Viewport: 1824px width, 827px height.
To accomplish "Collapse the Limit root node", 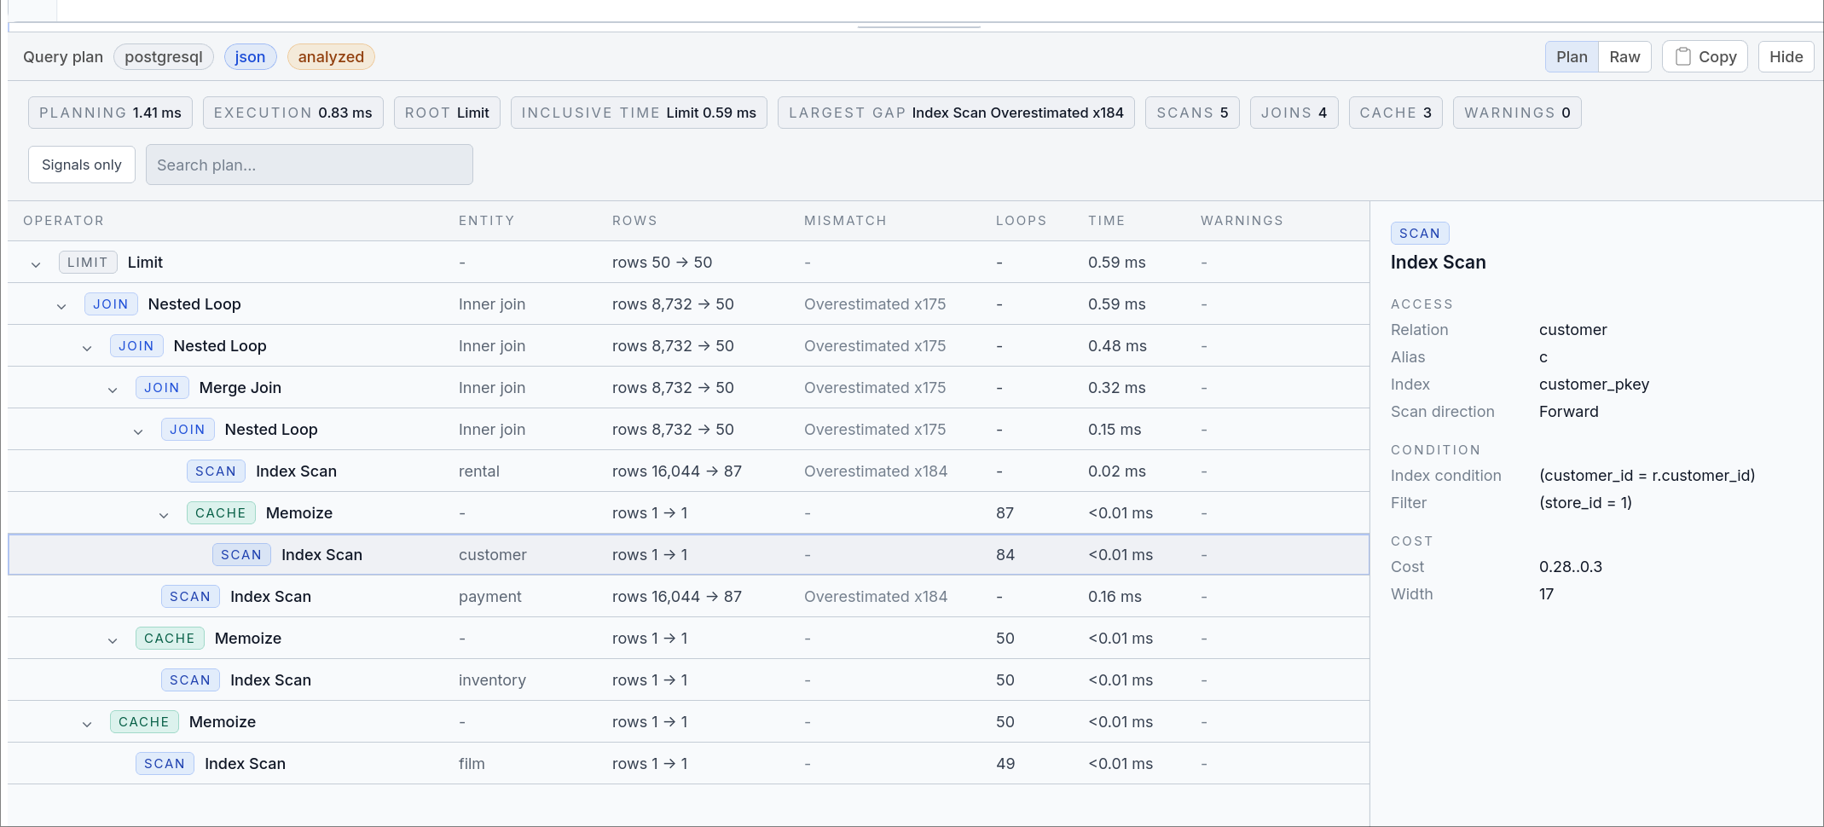I will click(x=36, y=263).
